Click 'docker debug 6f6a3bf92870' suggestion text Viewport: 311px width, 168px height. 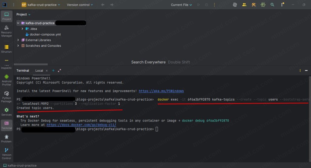point(206,121)
